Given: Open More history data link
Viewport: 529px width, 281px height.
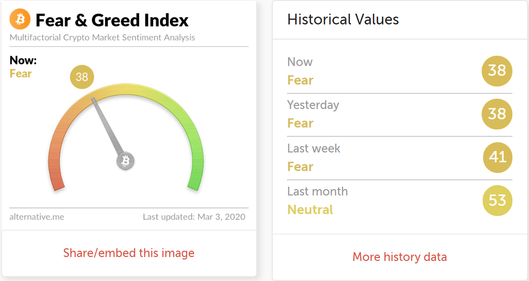Looking at the screenshot, I should tap(400, 257).
